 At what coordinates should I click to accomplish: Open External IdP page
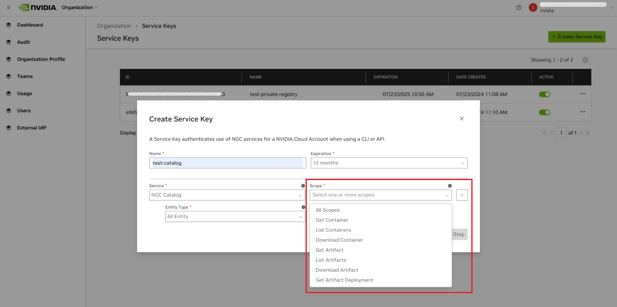pos(31,128)
